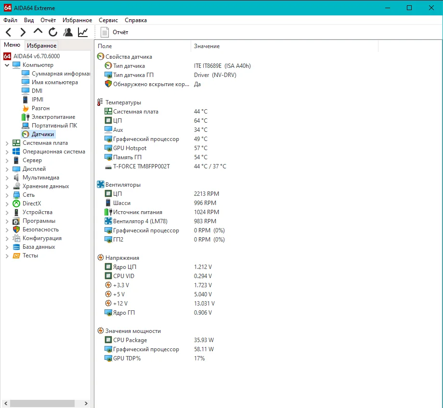Screen dimensions: 443x408
Task: Expand the Хранение данных tree node
Action: point(7,186)
